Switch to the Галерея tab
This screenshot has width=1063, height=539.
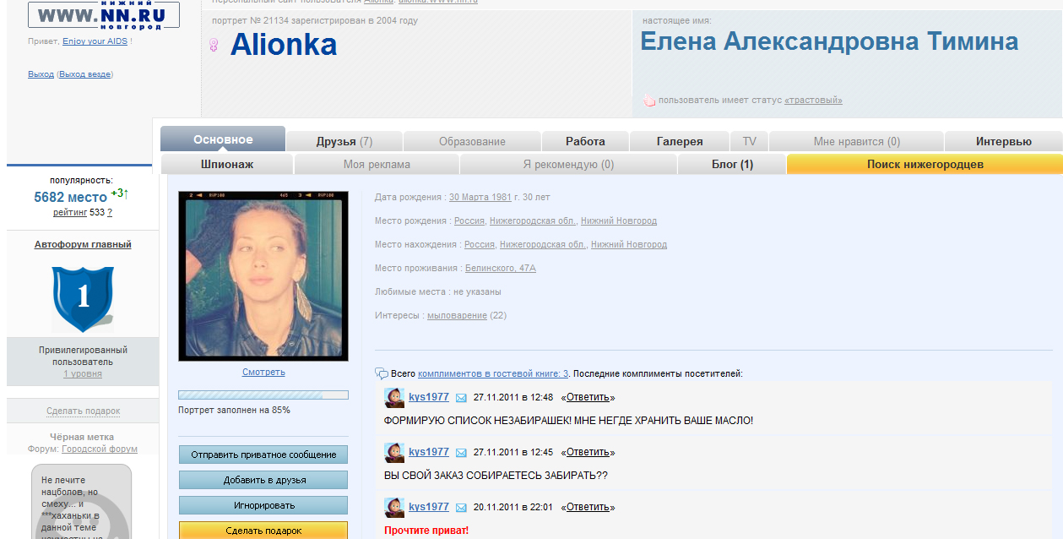(680, 141)
